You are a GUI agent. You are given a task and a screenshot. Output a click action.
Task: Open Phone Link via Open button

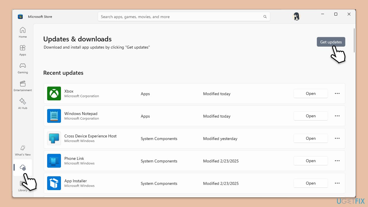click(310, 161)
